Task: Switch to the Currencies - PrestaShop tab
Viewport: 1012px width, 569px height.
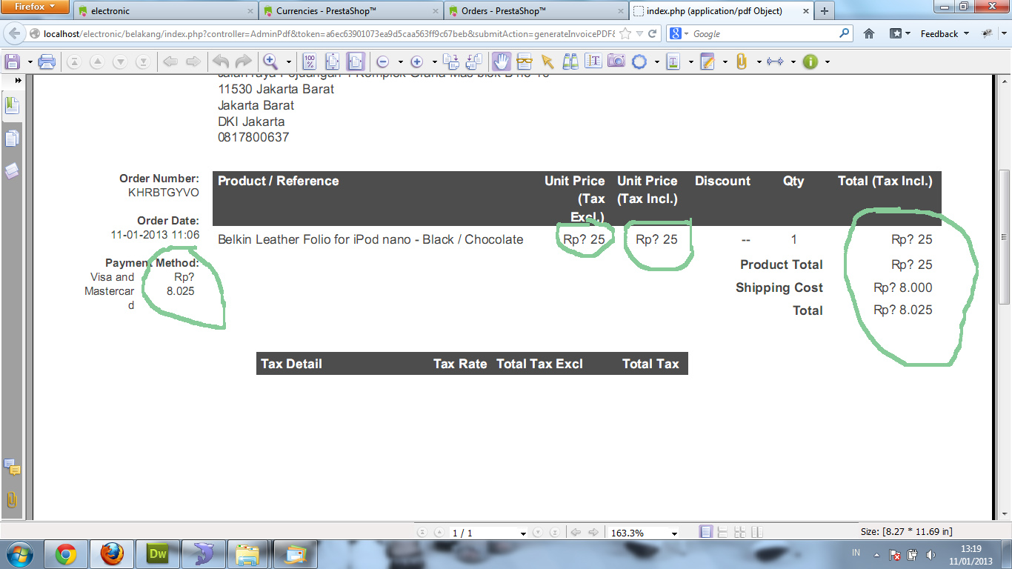Action: (350, 11)
